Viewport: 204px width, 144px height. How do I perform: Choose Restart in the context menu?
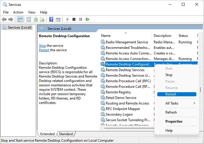177,94
